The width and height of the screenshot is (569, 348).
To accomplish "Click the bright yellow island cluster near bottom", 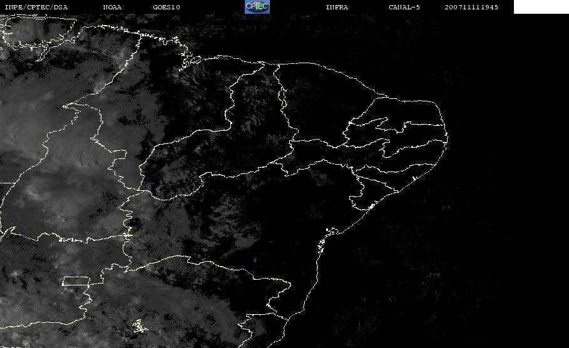I will (x=137, y=326).
